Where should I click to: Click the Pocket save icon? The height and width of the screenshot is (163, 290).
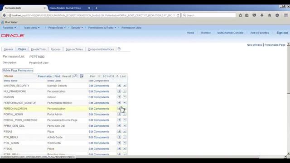pyautogui.click(x=254, y=15)
